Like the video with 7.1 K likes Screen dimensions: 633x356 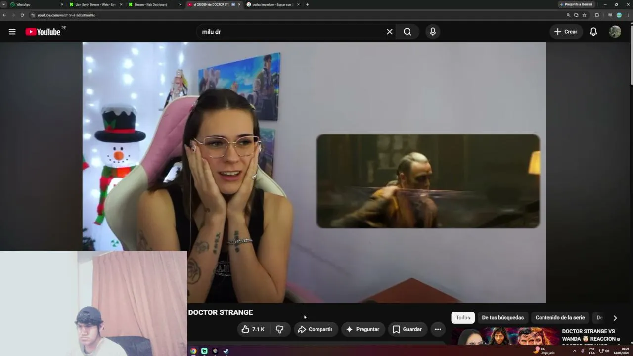point(253,329)
